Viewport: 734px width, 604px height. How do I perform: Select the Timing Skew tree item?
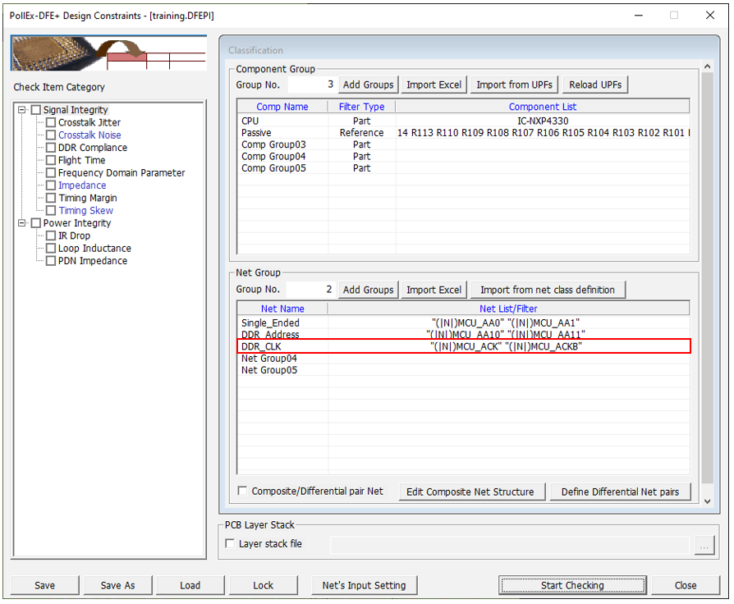[85, 211]
